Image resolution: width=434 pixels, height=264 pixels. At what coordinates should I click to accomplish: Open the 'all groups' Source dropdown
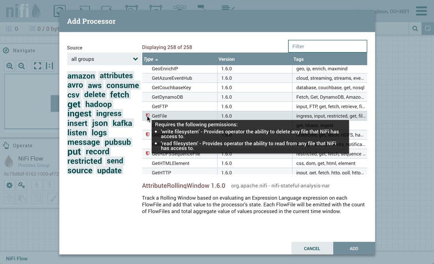[104, 59]
